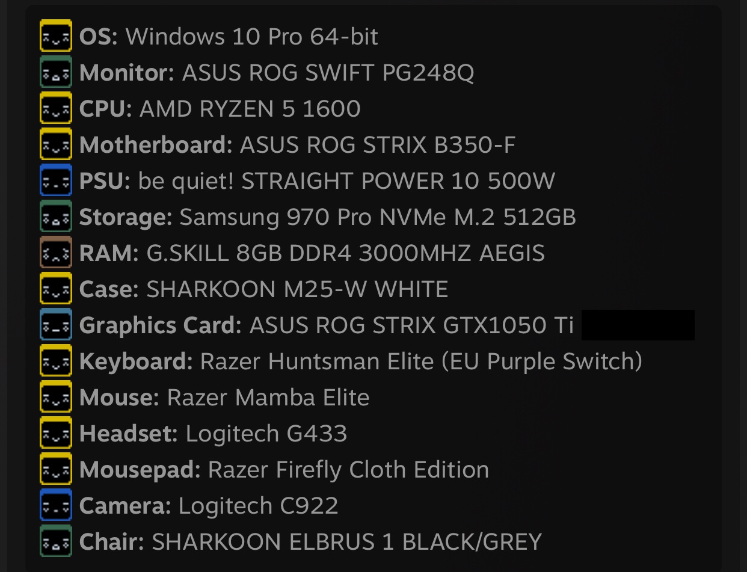Click the yellow face icon beside Mouse
This screenshot has width=747, height=572.
click(x=56, y=396)
